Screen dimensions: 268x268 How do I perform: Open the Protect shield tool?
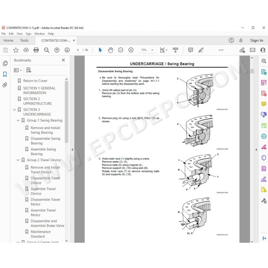coord(264,158)
